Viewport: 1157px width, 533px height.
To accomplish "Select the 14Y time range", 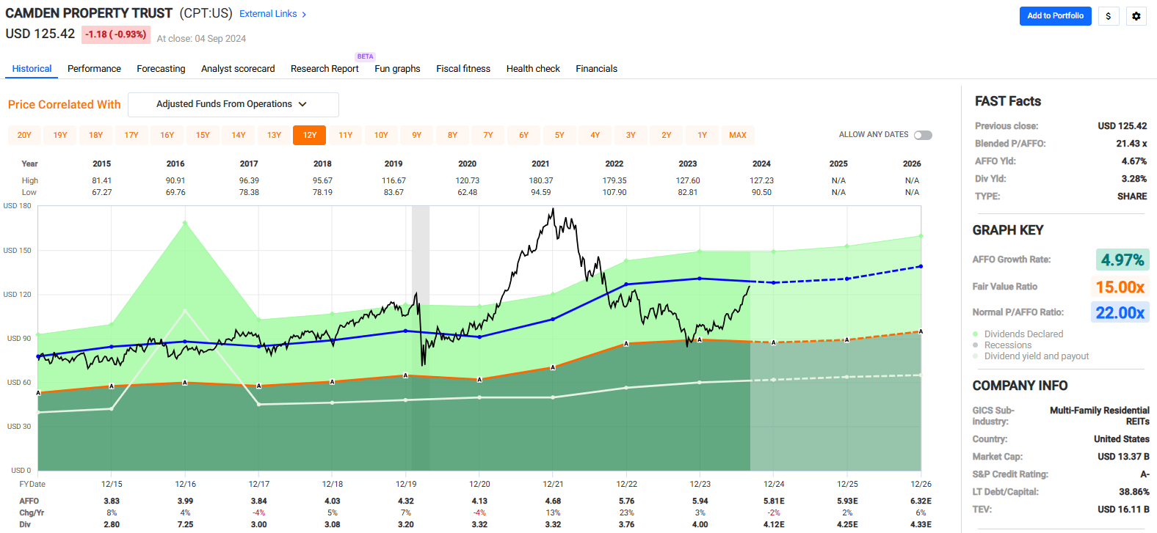I will point(239,135).
